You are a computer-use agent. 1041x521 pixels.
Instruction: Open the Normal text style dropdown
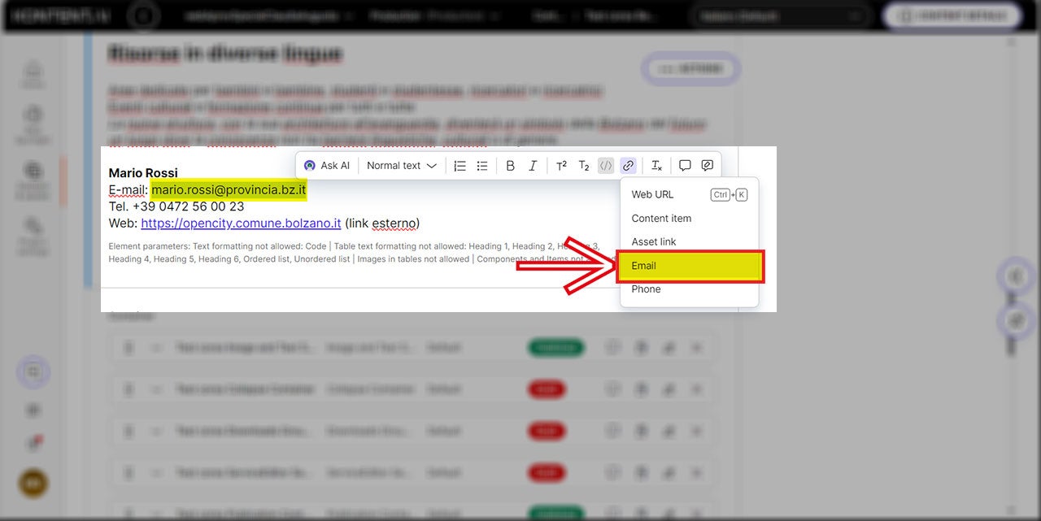(x=401, y=166)
